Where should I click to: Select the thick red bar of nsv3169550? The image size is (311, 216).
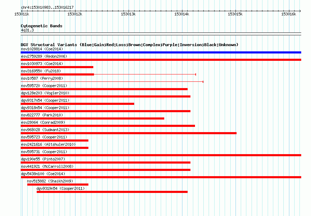pos(57,74)
